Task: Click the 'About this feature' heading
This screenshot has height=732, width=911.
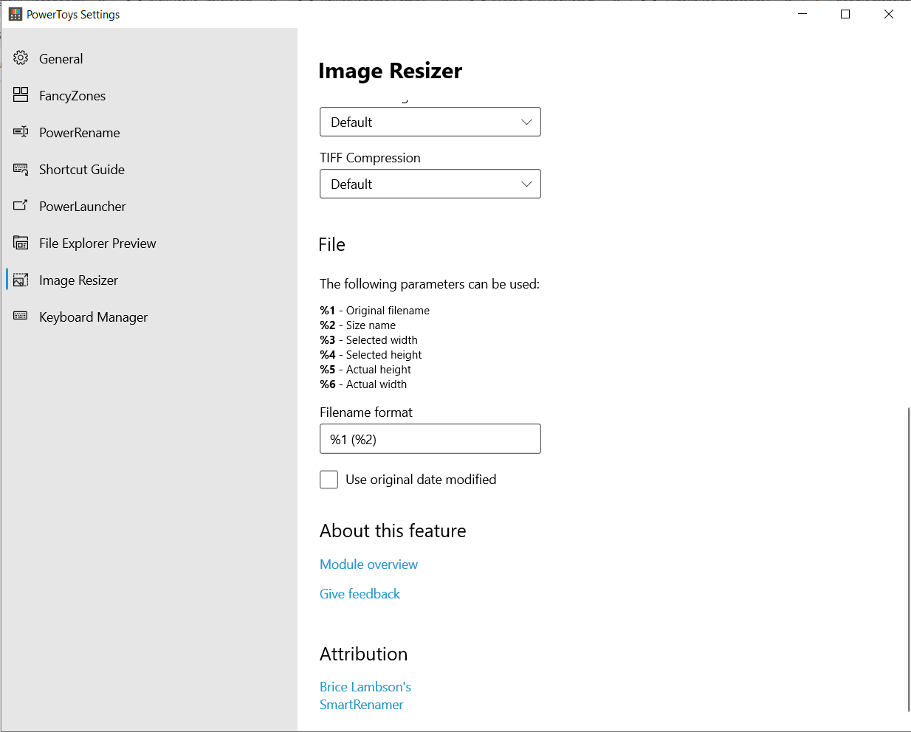Action: [393, 531]
